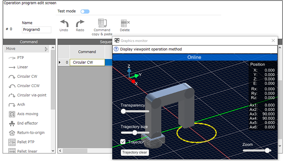The height and width of the screenshot is (161, 285).
Task: Click the row 0 sequence arrow marker
Action: [x=60, y=62]
